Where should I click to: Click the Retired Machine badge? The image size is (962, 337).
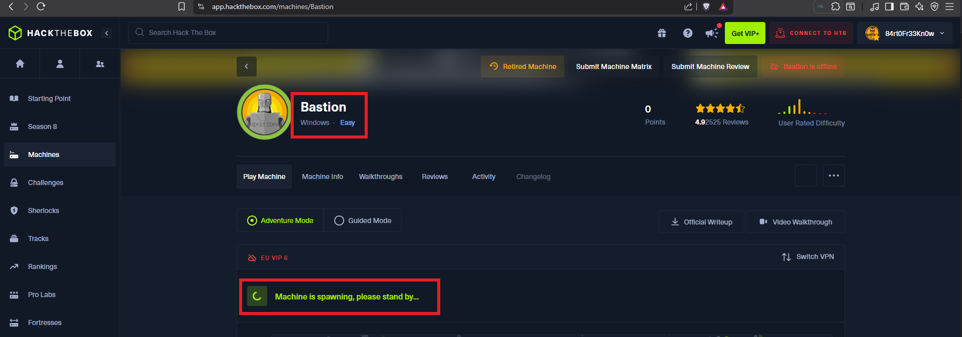522,66
